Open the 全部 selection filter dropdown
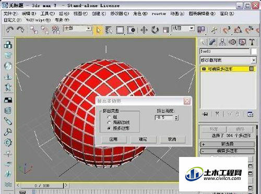This screenshot has height=194, width=261. 89,28
